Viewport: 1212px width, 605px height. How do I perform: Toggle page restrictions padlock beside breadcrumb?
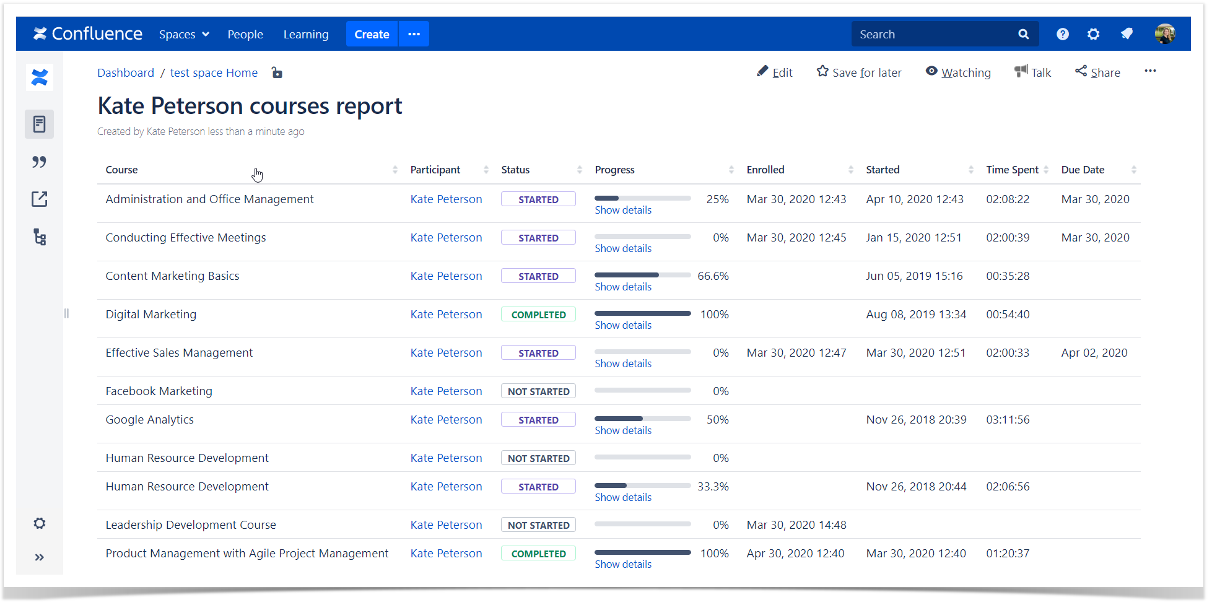pos(277,72)
